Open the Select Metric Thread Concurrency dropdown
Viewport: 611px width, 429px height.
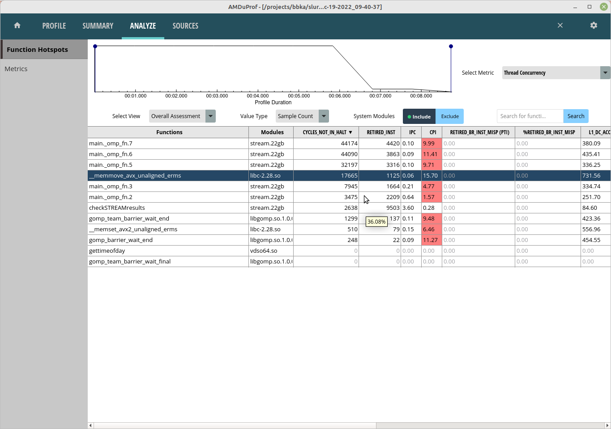tap(605, 73)
